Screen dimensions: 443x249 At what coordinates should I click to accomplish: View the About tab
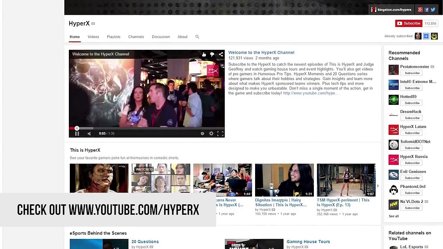click(183, 37)
